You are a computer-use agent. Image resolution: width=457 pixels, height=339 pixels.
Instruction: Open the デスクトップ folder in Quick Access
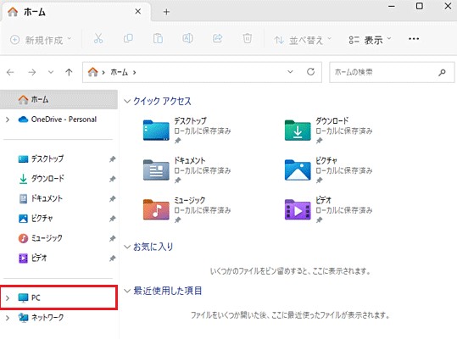187,131
